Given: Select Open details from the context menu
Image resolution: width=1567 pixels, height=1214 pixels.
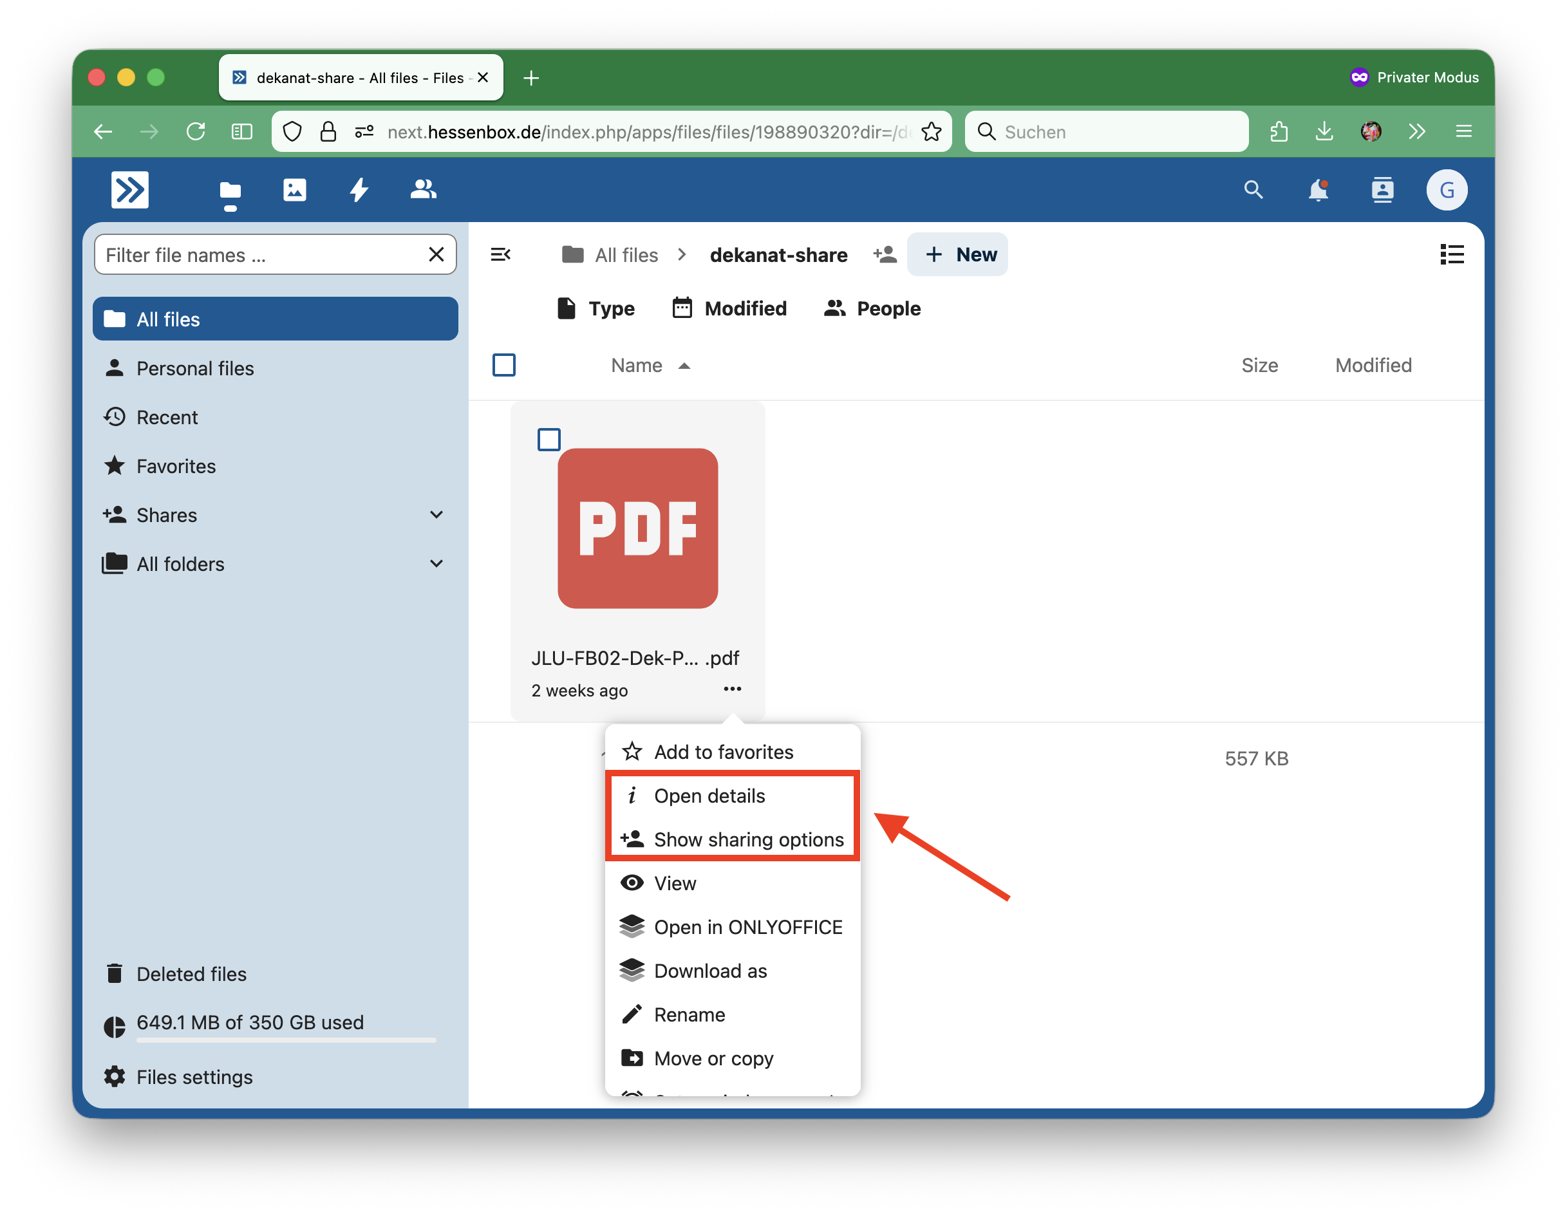Looking at the screenshot, I should 733,795.
